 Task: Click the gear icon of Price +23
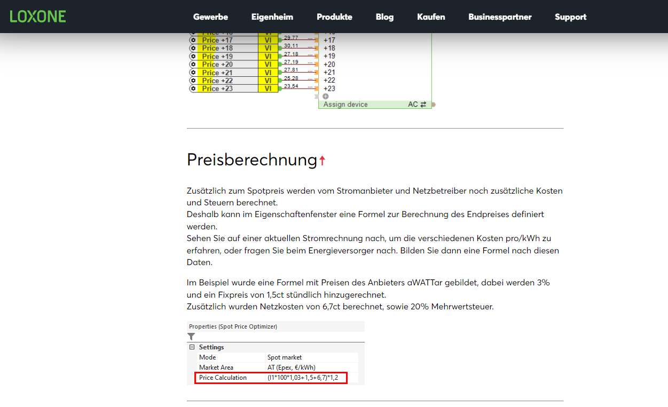(193, 89)
